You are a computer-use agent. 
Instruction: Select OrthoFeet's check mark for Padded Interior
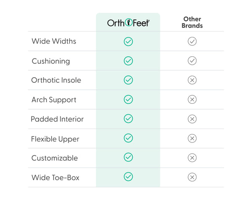(128, 119)
